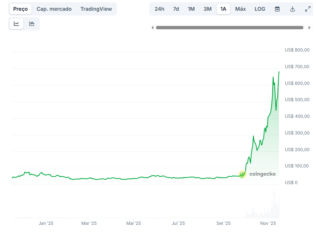Toggle LOG scale on the chart
This screenshot has width=316, height=233.
pos(260,9)
